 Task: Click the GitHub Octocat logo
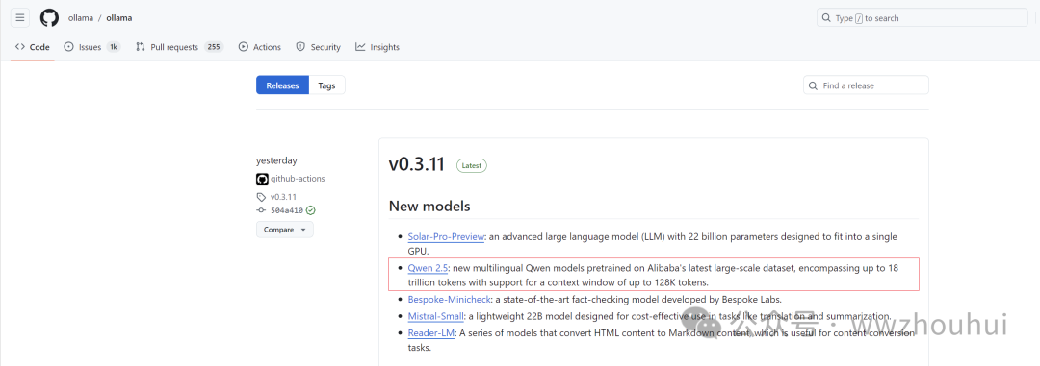tap(49, 18)
